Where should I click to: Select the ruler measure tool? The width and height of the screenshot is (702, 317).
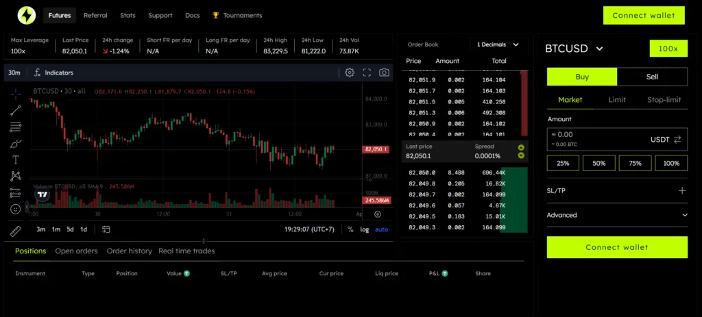coord(16,231)
